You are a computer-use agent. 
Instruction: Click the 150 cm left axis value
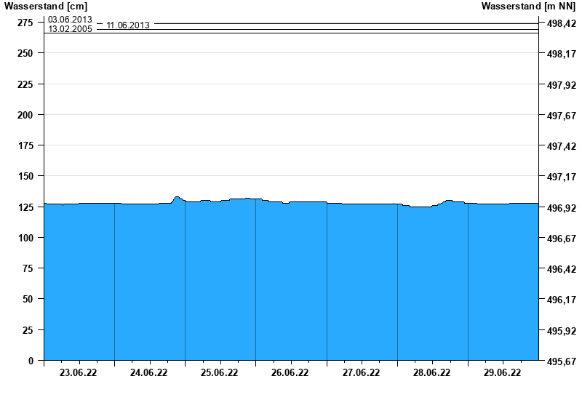click(x=25, y=176)
